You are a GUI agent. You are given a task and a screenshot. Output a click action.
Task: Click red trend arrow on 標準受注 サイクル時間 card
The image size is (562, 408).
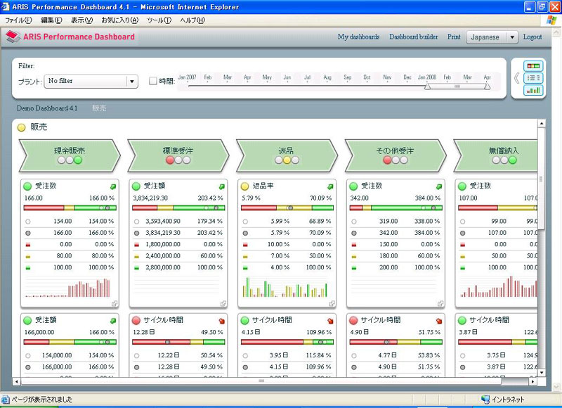coord(221,321)
